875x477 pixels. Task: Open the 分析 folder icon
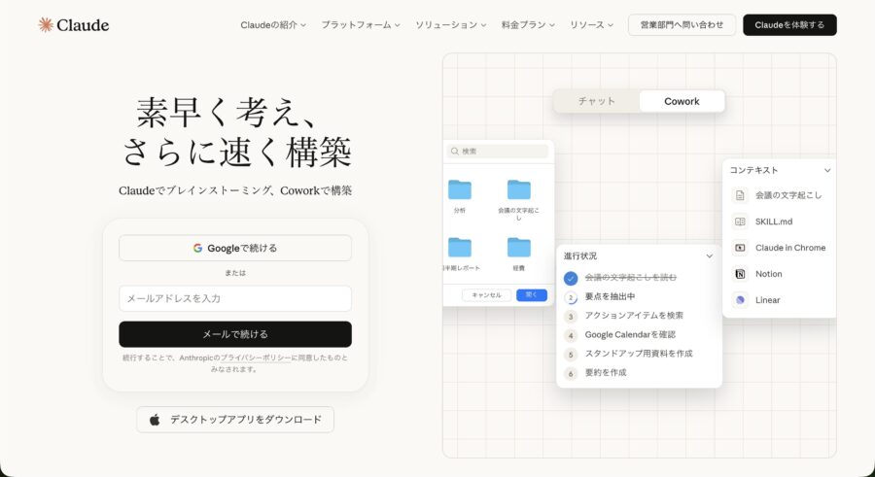click(460, 189)
